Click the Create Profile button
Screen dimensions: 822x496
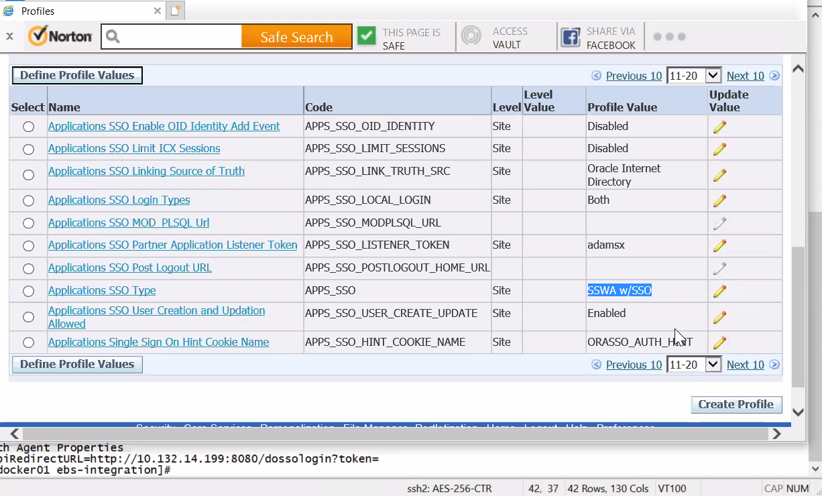[736, 404]
